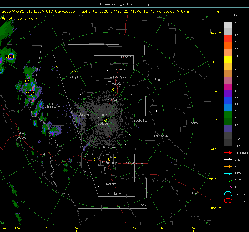Select the white 09EA track arrow
This screenshot has width=249, height=232.
228,159
